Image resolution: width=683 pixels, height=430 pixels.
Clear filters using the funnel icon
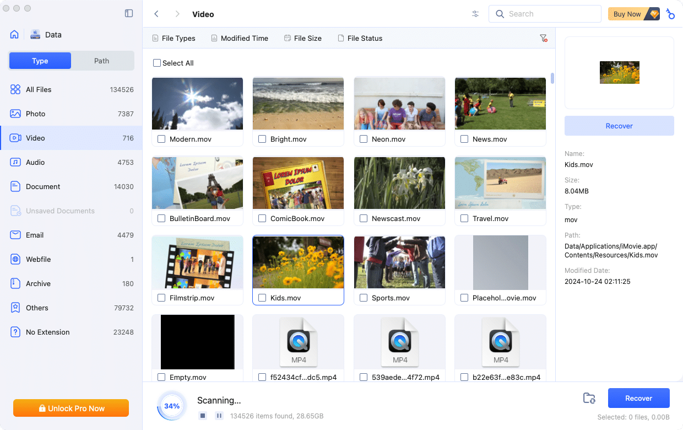coord(543,38)
